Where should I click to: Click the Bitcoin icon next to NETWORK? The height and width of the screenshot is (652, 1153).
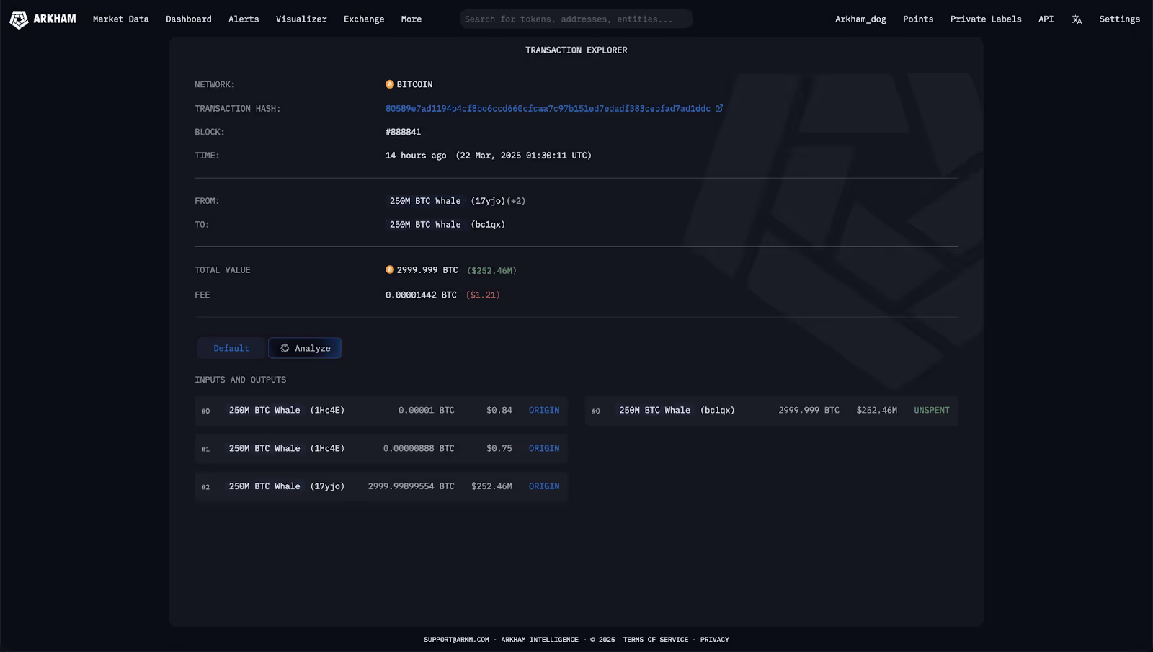(388, 84)
